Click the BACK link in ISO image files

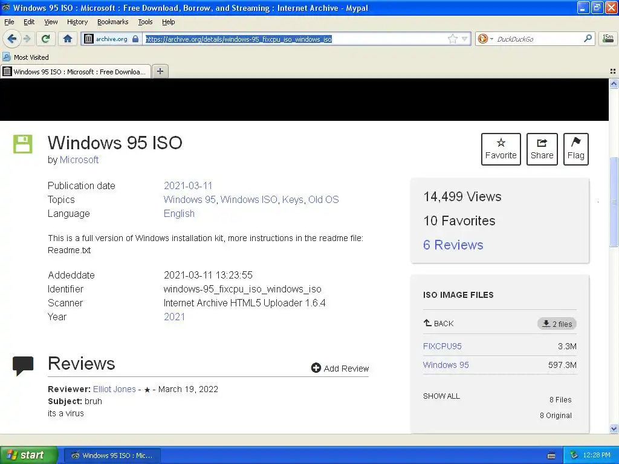pos(438,324)
